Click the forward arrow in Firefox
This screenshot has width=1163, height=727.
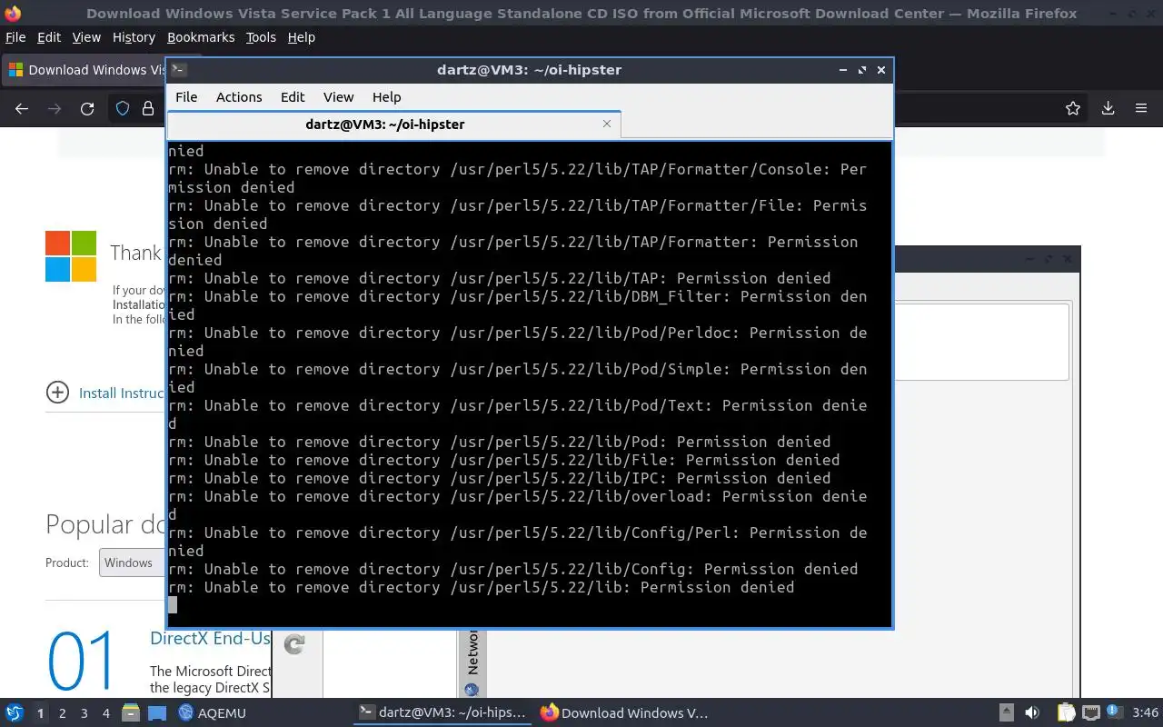coord(55,109)
